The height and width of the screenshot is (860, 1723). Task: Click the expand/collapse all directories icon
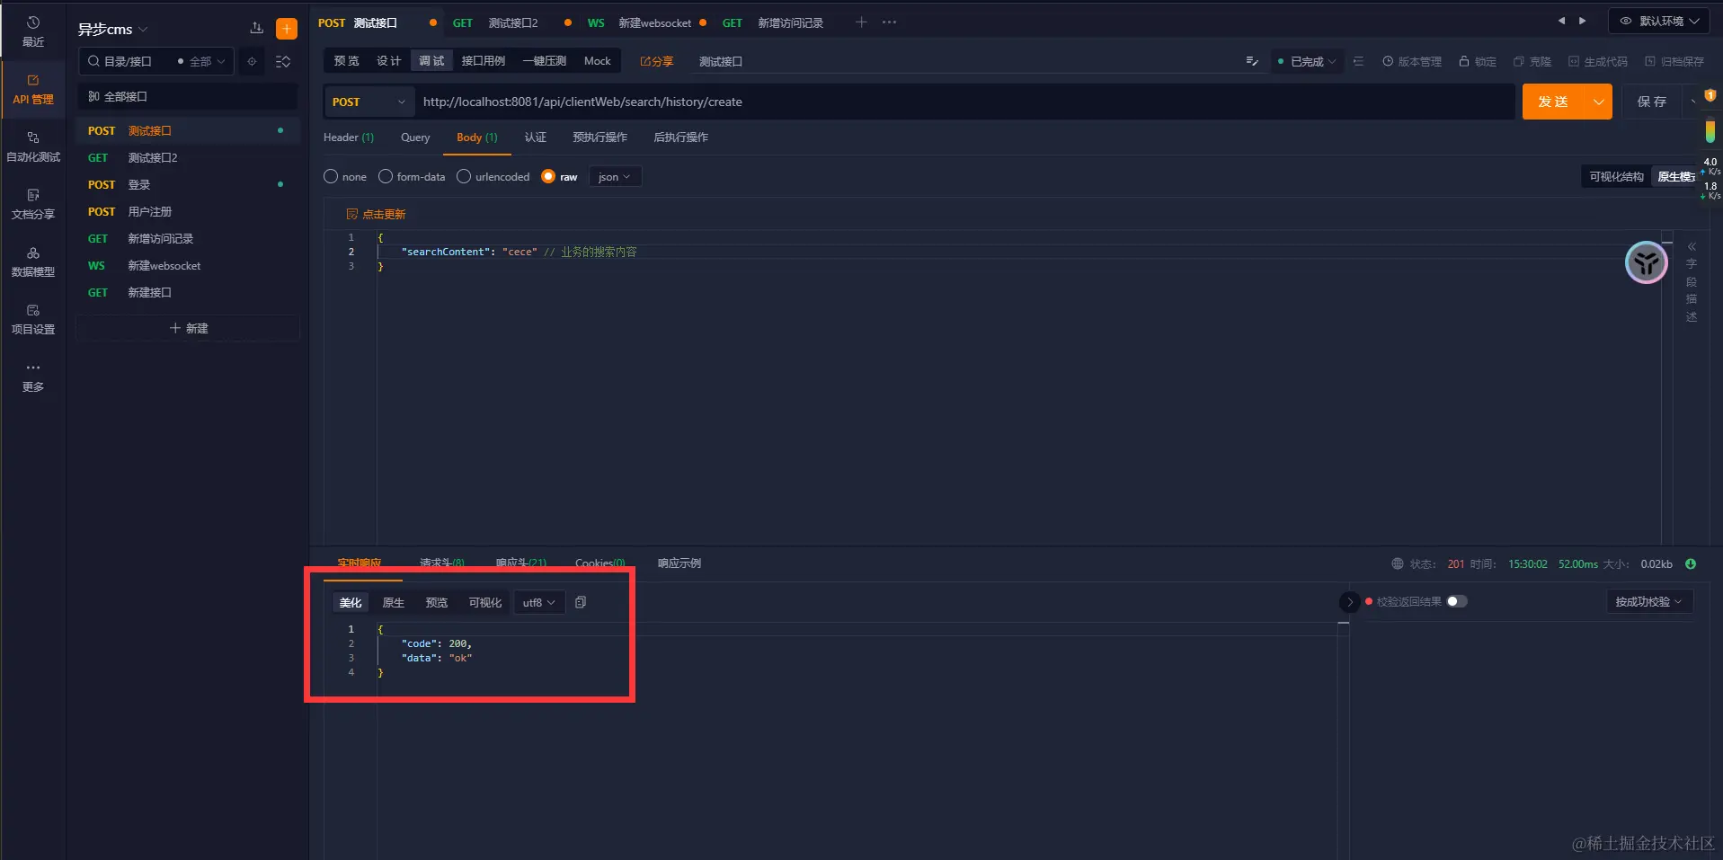point(283,61)
